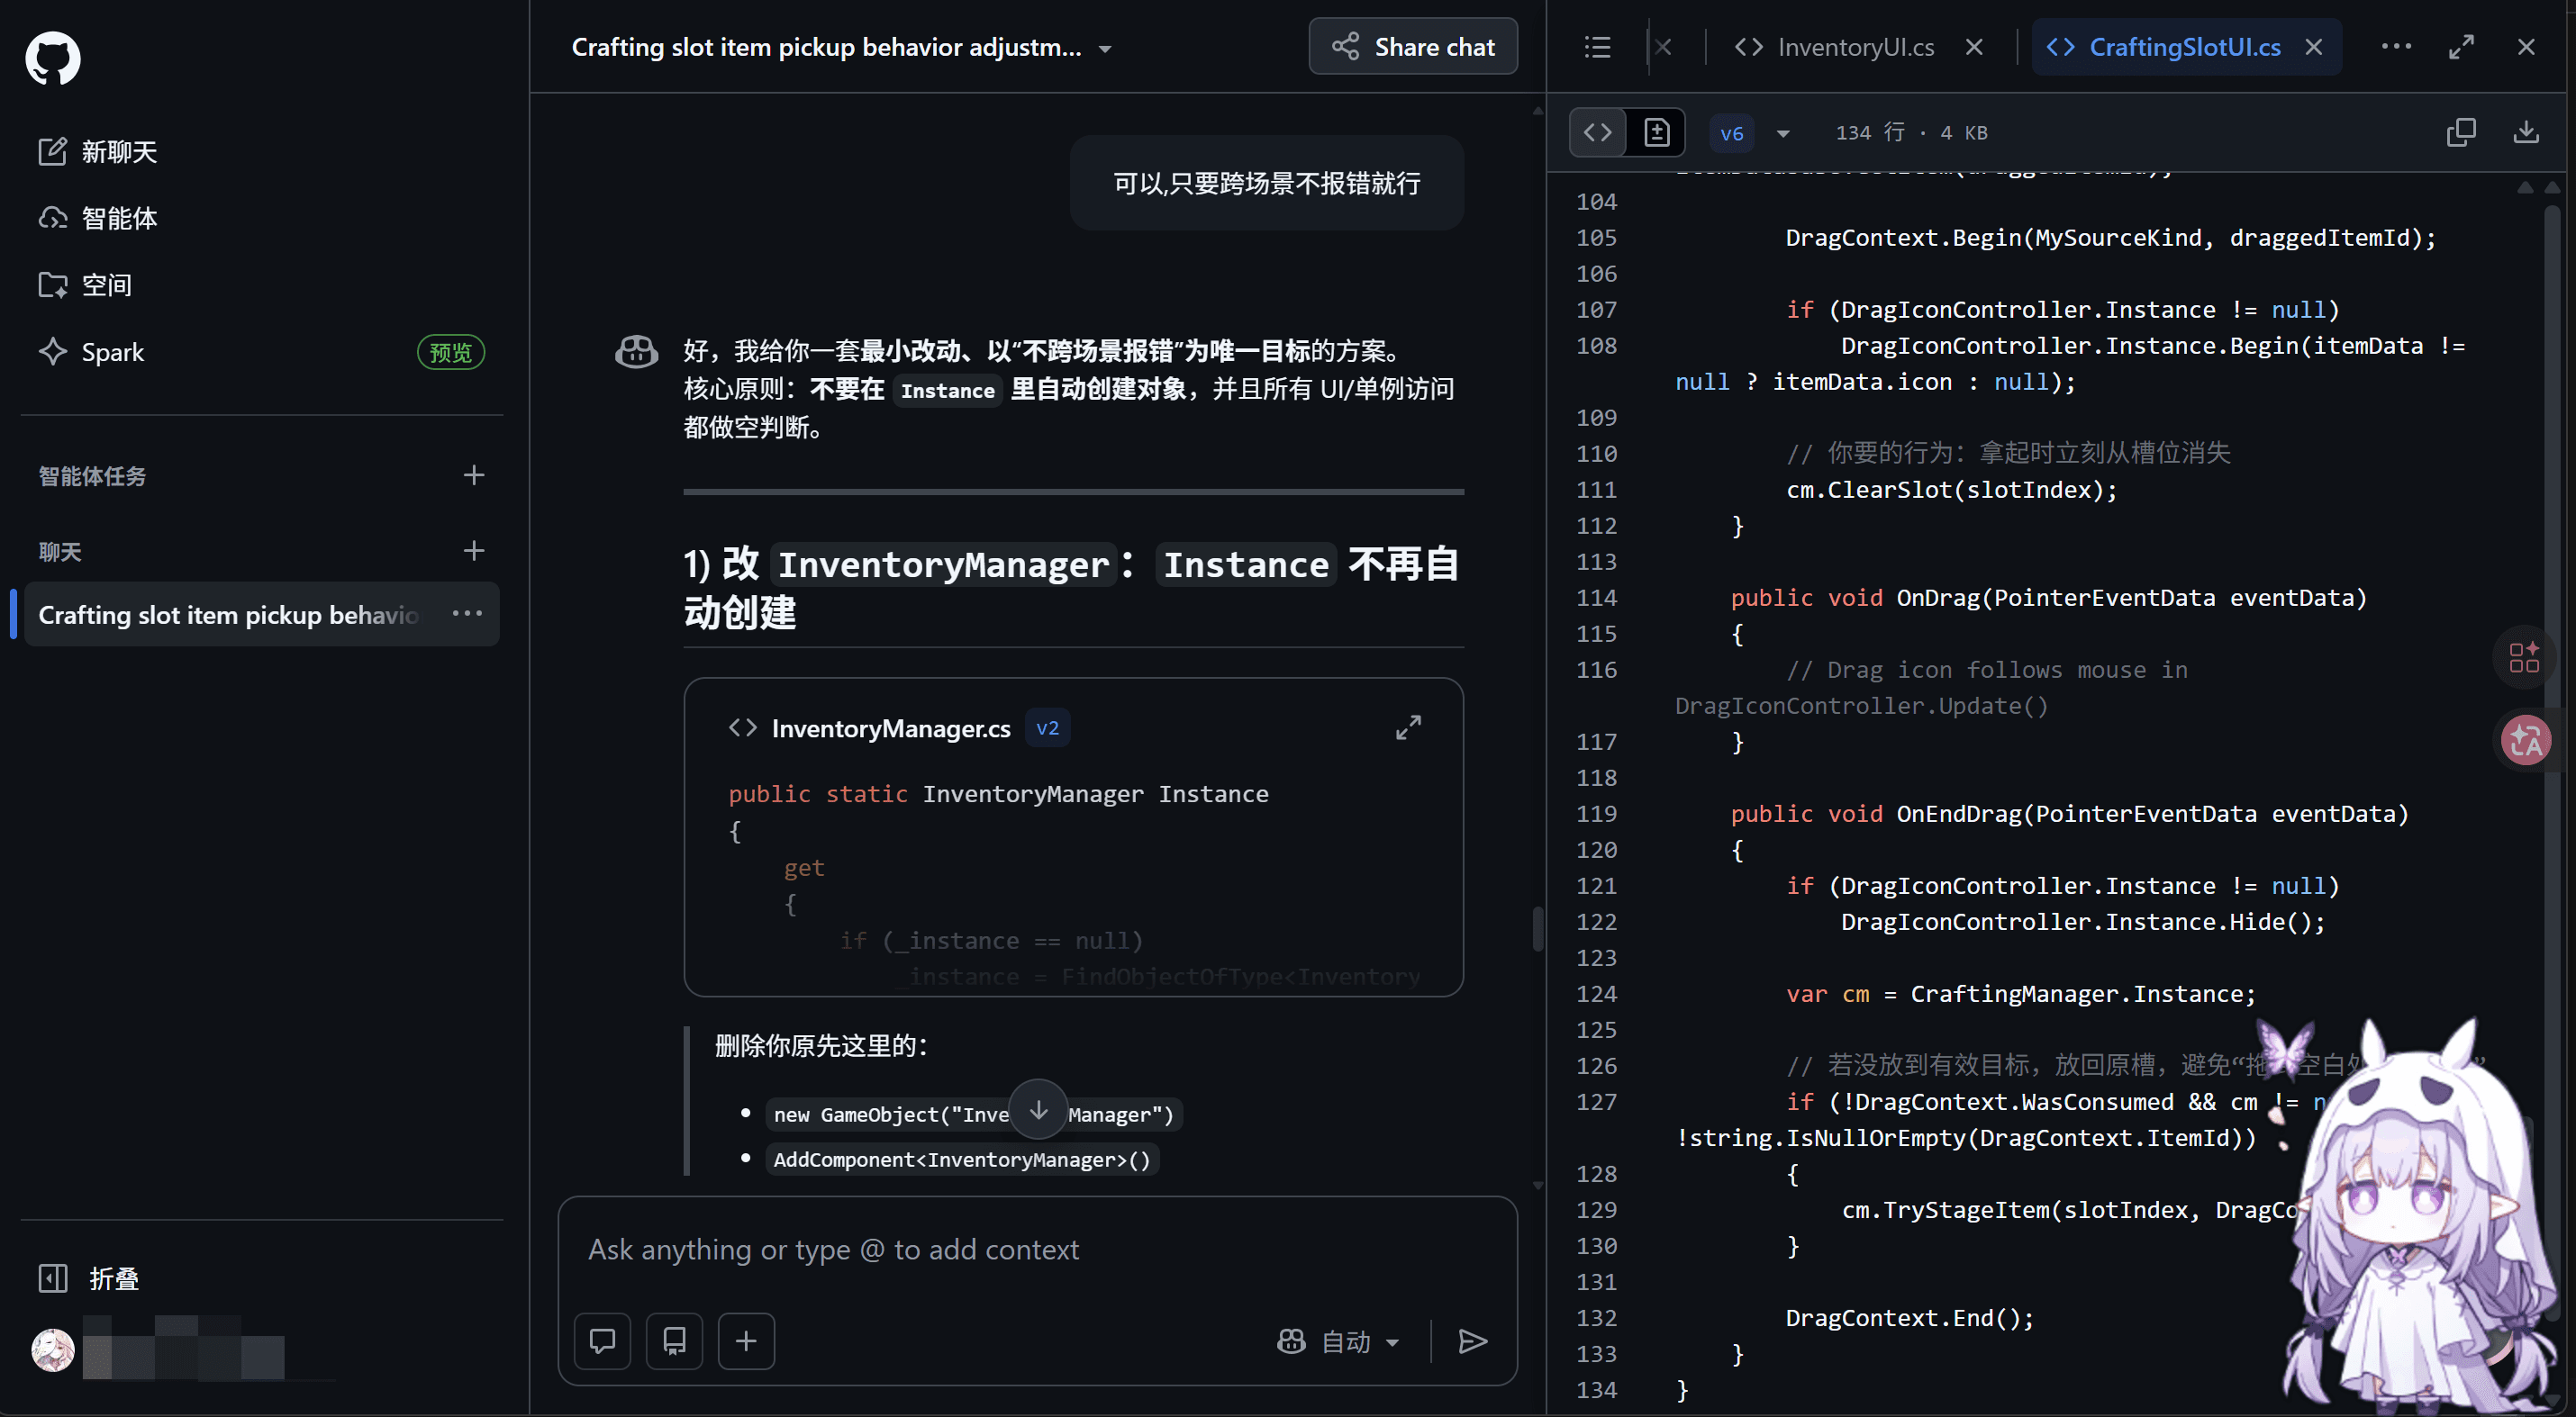The image size is (2576, 1417).
Task: Focus the Ask anything input field
Action: (x=1037, y=1250)
